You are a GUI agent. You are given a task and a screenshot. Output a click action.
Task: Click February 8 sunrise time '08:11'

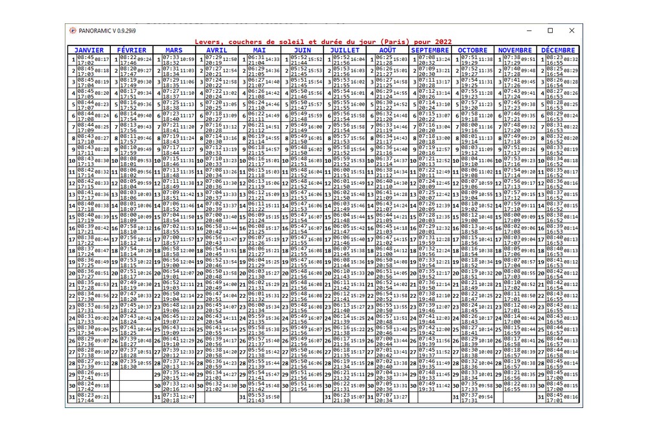128,136
